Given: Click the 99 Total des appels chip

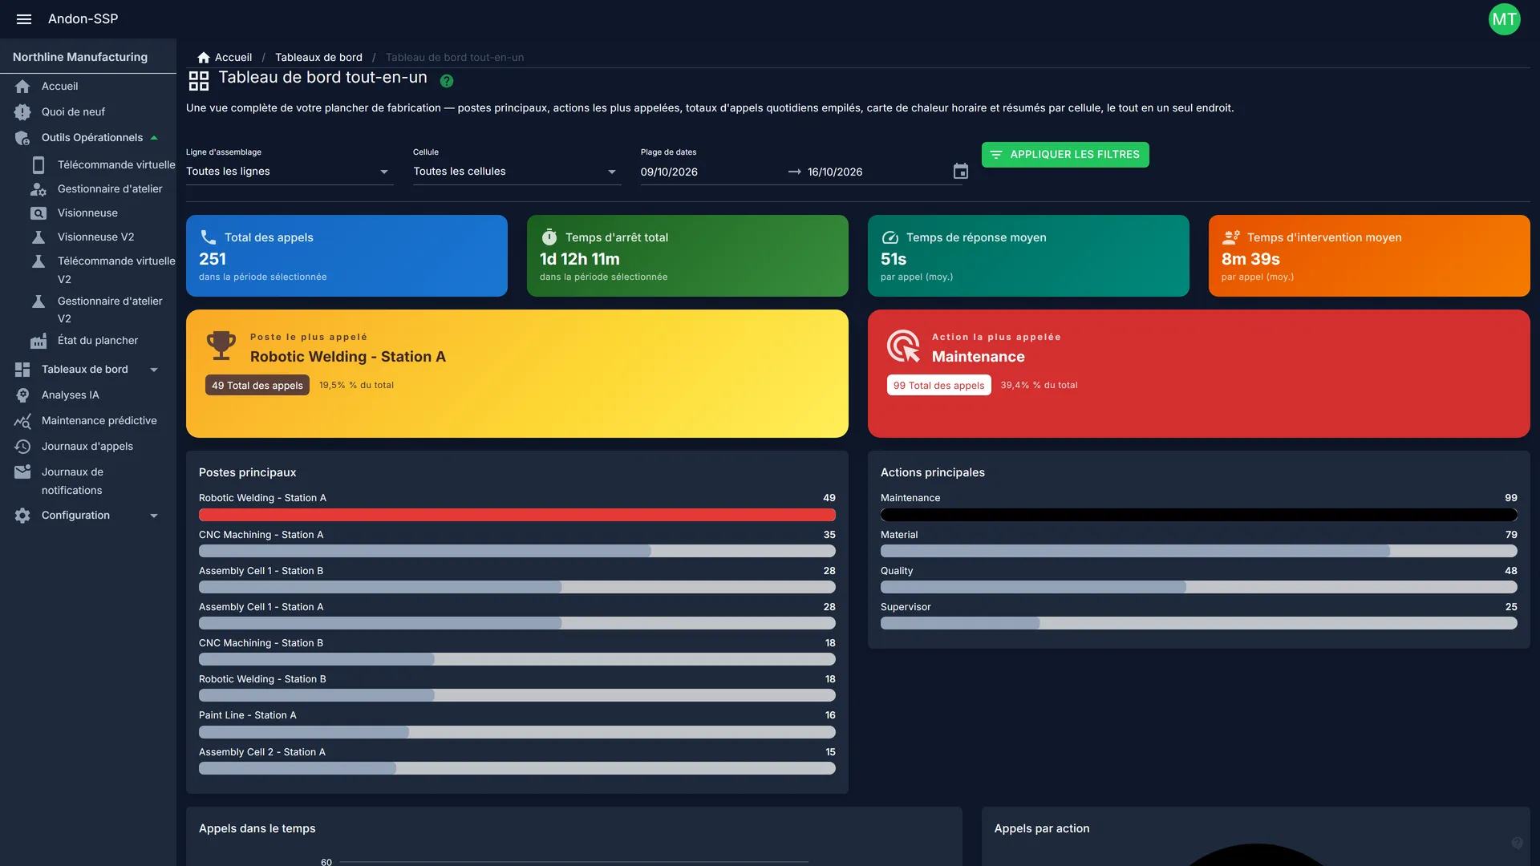Looking at the screenshot, I should (938, 386).
